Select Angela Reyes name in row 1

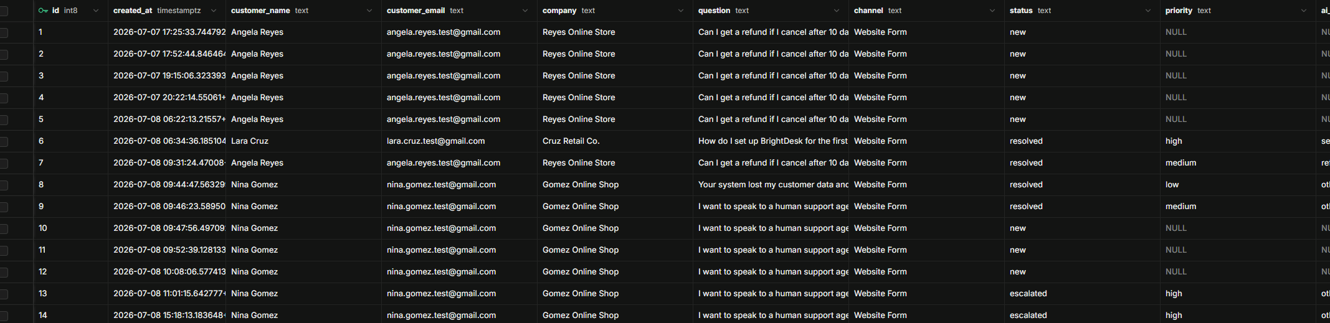(303, 32)
